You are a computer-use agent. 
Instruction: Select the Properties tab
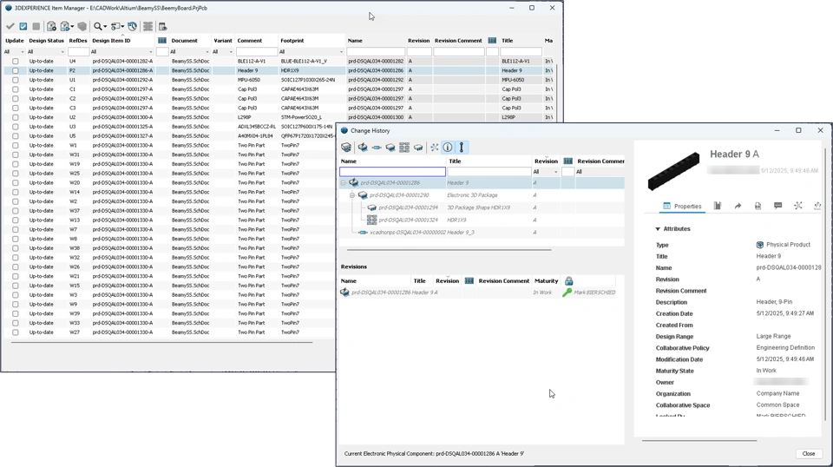[x=682, y=206]
